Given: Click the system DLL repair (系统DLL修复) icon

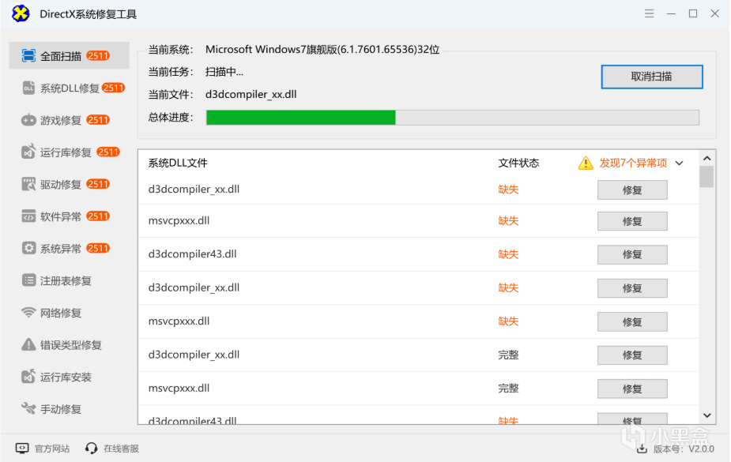Looking at the screenshot, I should pyautogui.click(x=28, y=88).
